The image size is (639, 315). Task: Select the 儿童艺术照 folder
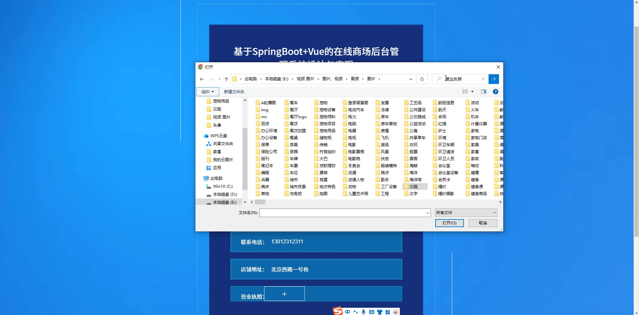pos(356,194)
